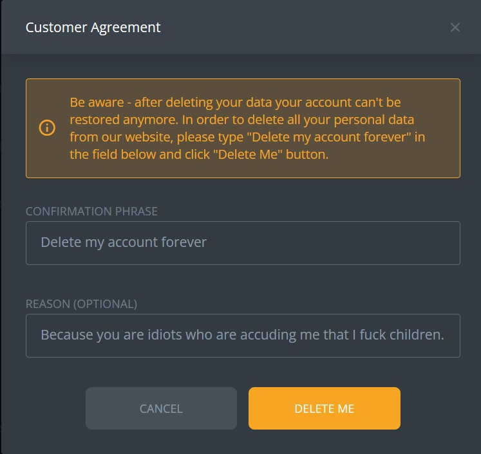Place cursor after "children." in reason field
481x454 pixels.
(445, 335)
